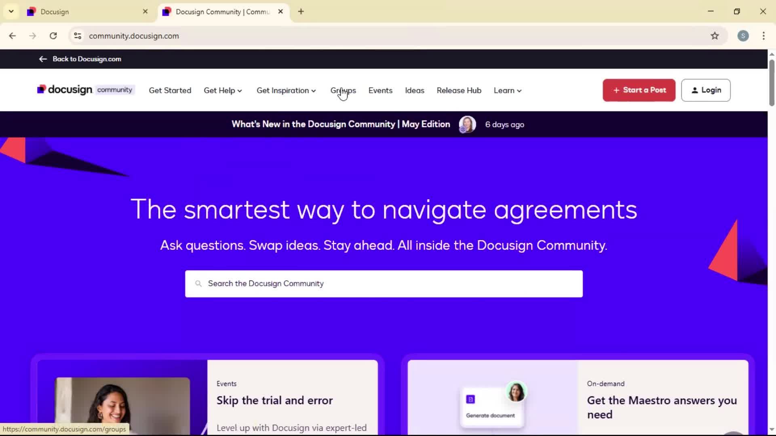Open the Get Started page
The height and width of the screenshot is (436, 776).
pos(170,90)
